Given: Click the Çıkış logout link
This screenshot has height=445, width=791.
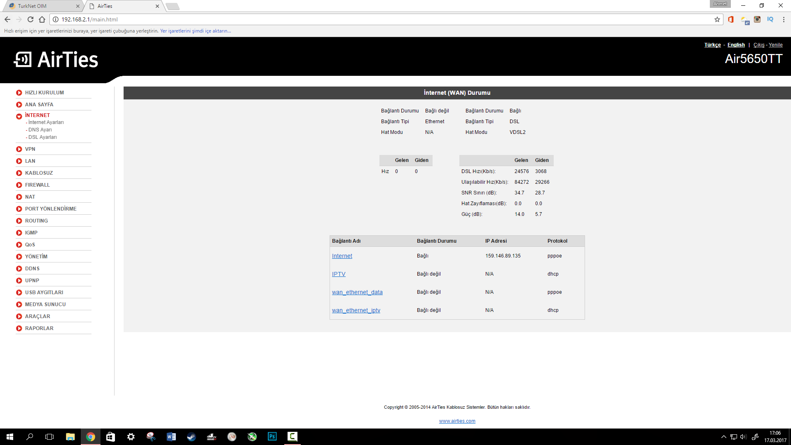Looking at the screenshot, I should 759,45.
